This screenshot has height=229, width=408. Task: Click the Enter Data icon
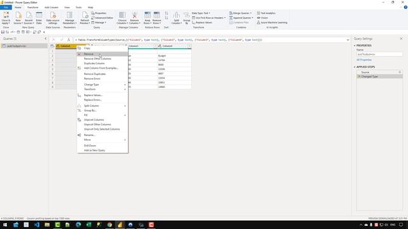click(x=39, y=18)
